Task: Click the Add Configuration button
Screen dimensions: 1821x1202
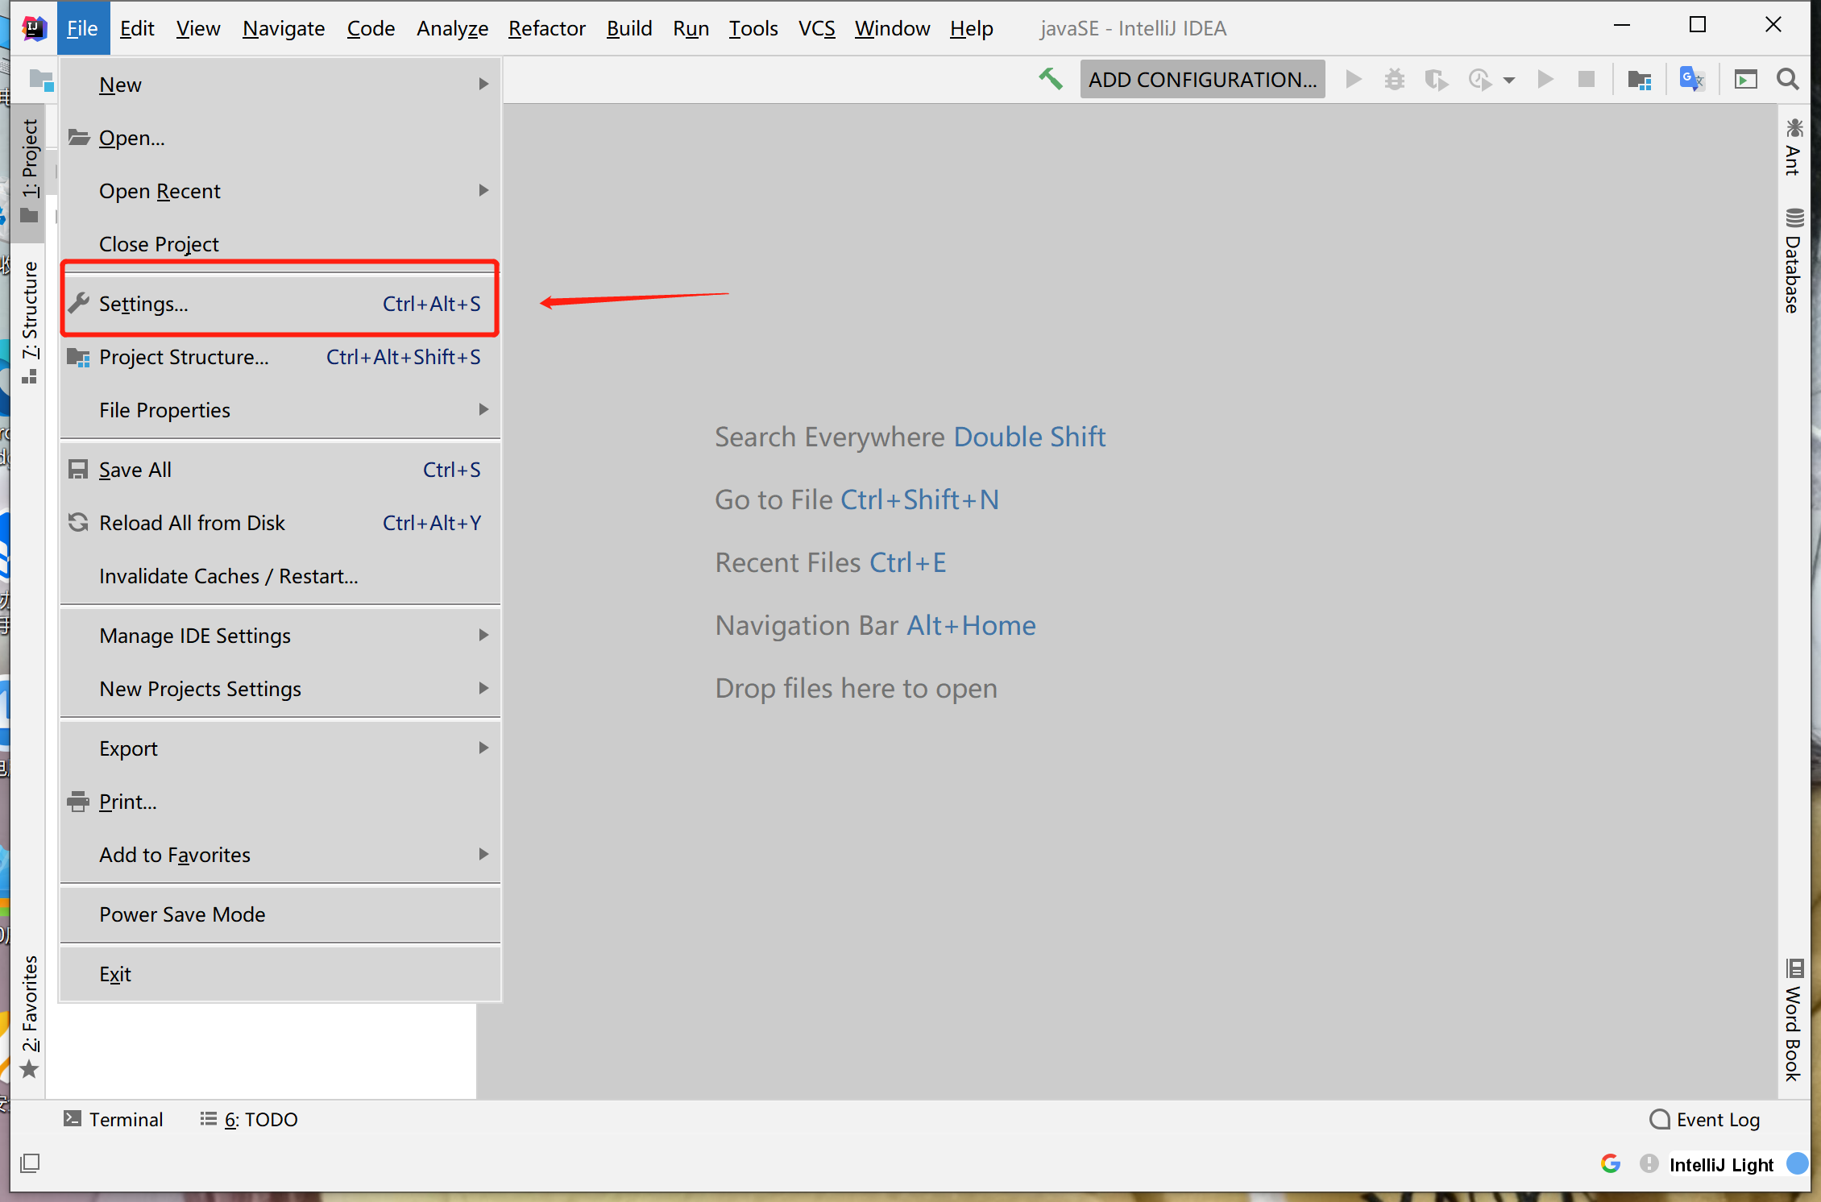Action: click(1201, 79)
